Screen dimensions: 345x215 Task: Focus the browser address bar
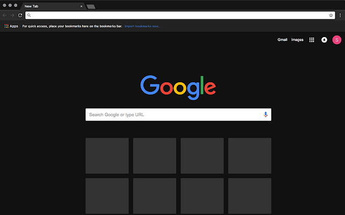[180, 16]
